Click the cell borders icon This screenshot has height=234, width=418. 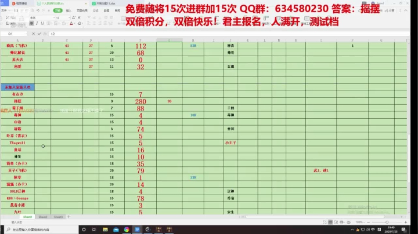click(49, 23)
